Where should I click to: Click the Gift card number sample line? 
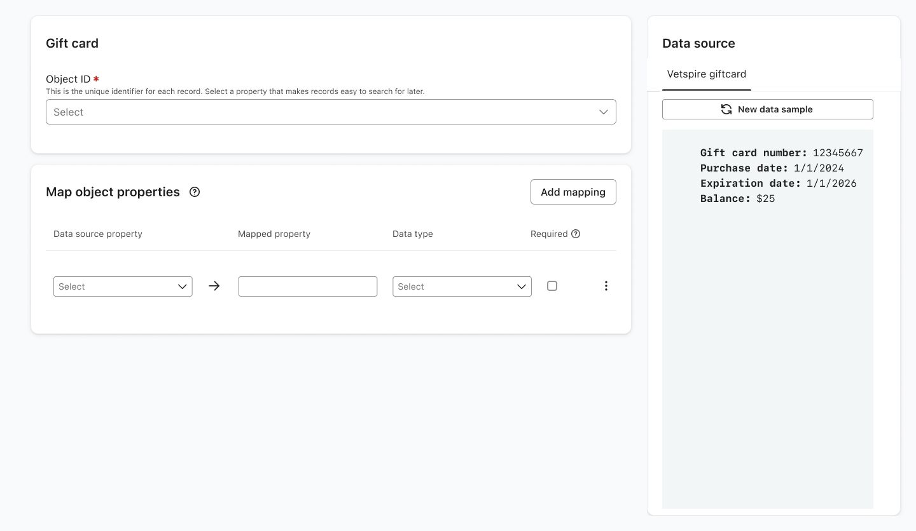coord(781,153)
